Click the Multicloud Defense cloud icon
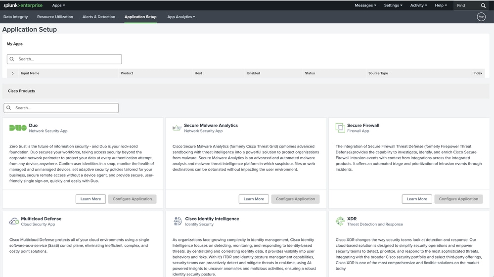The image size is (494, 277). [14, 221]
